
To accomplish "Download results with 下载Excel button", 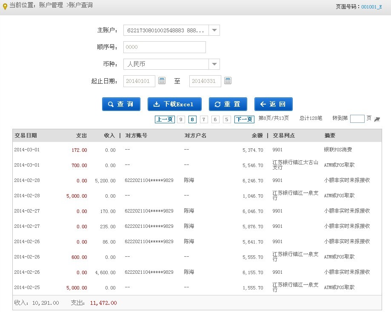I will click(x=174, y=104).
